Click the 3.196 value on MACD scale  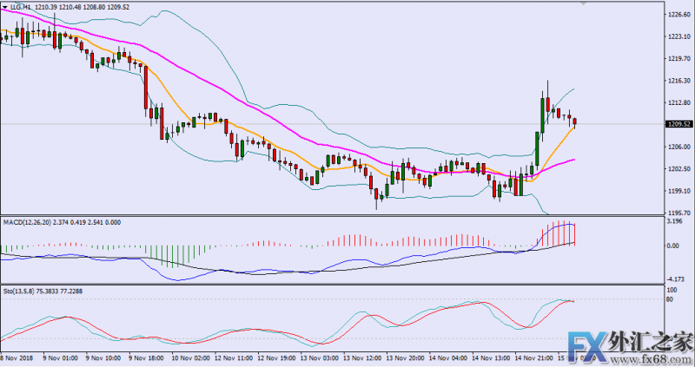pyautogui.click(x=675, y=220)
